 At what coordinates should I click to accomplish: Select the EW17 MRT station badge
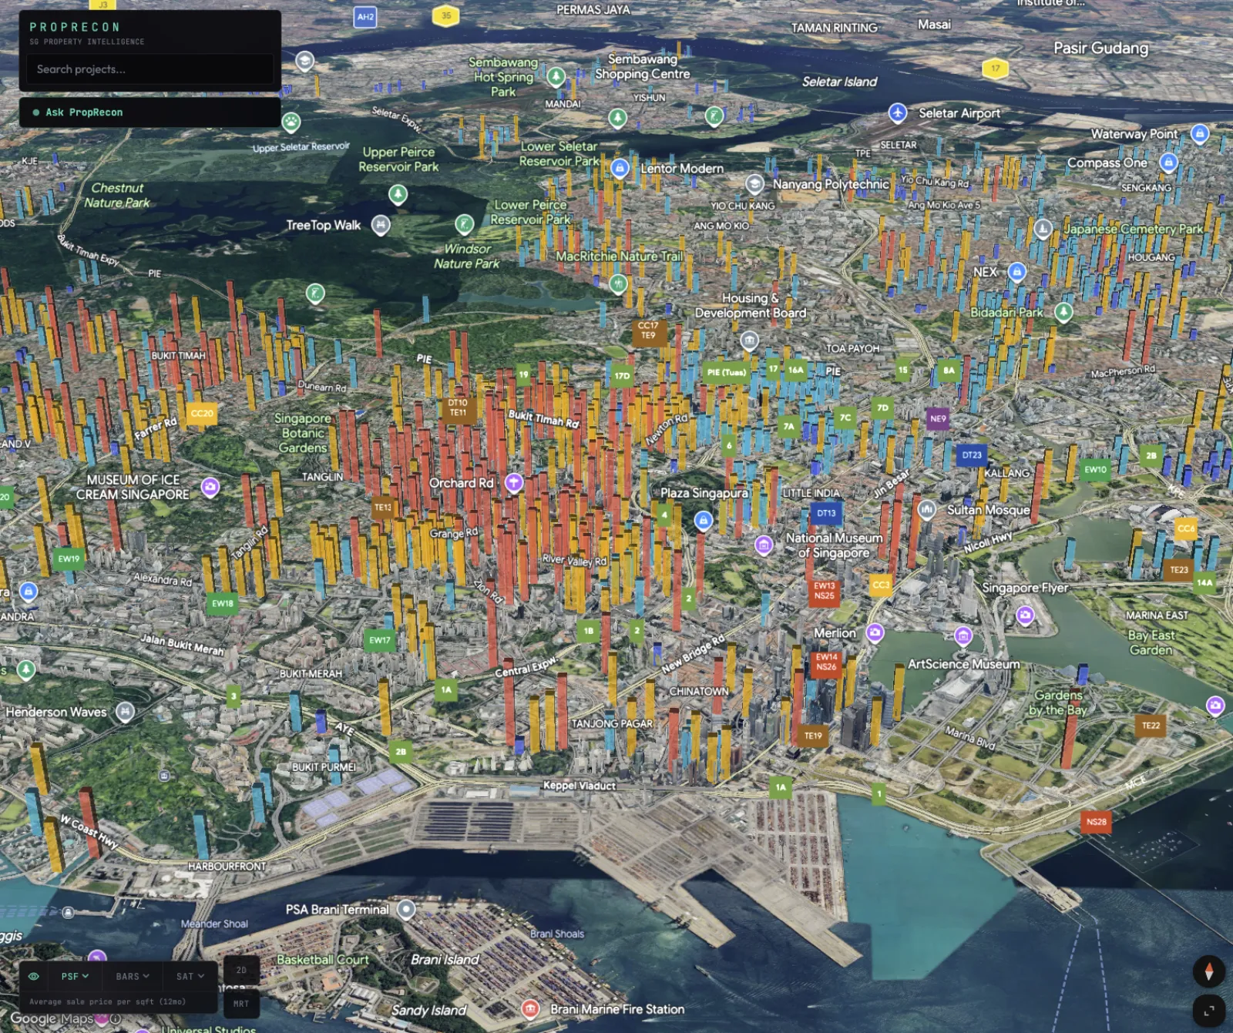[379, 640]
